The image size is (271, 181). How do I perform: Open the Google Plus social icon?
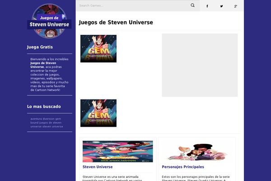(x=235, y=6)
